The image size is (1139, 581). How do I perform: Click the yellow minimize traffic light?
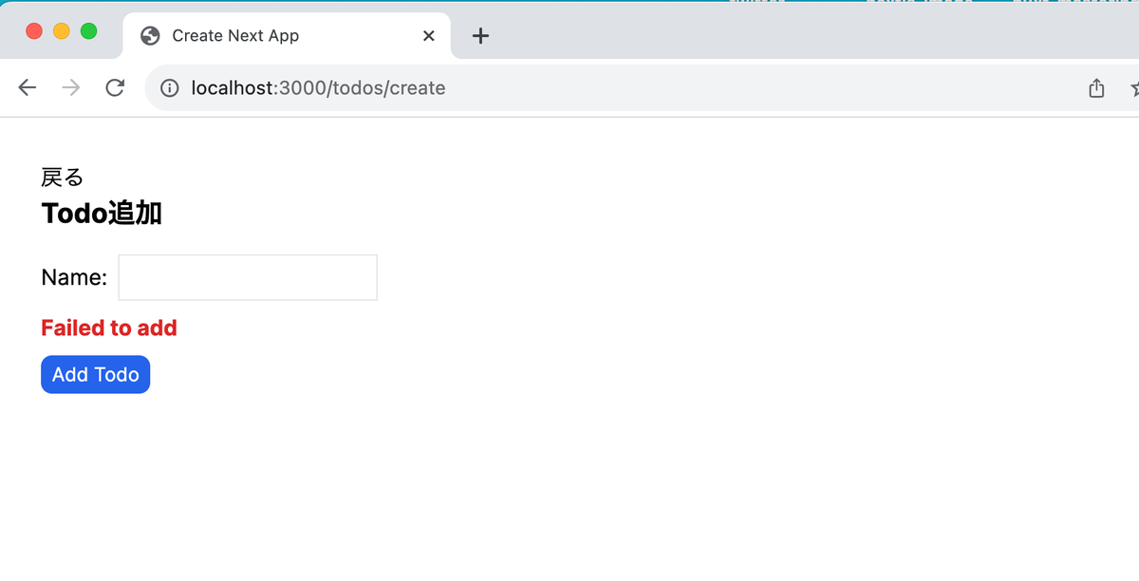[x=61, y=30]
